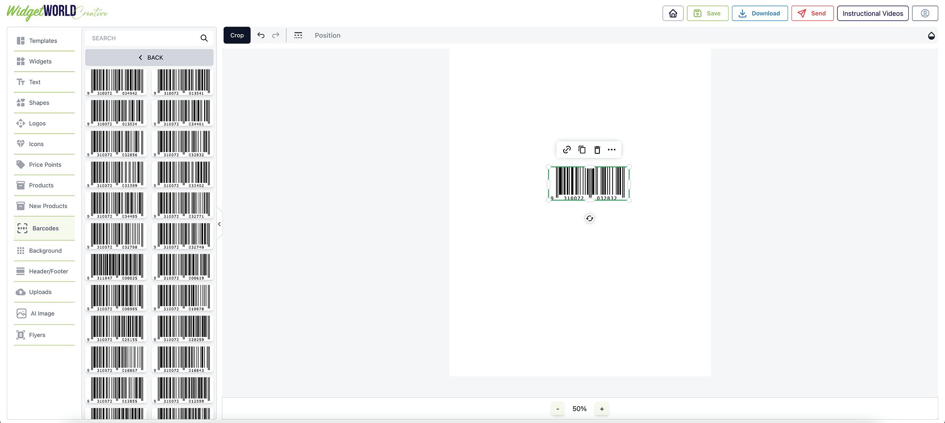Open the user account profile icon
The height and width of the screenshot is (423, 945).
[x=925, y=13]
